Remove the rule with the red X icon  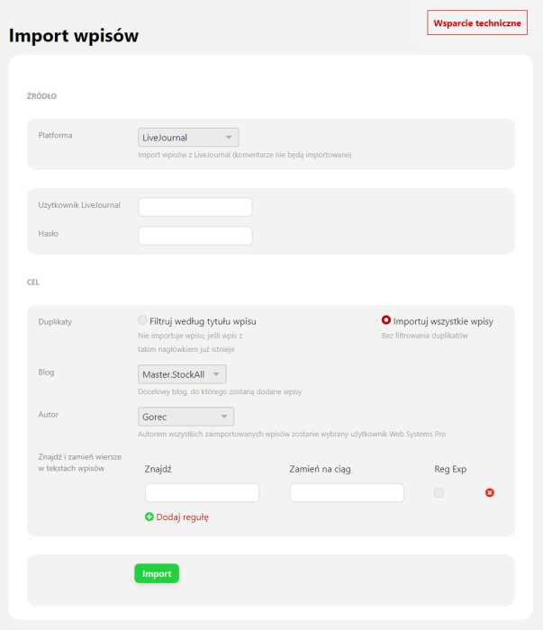pos(490,492)
